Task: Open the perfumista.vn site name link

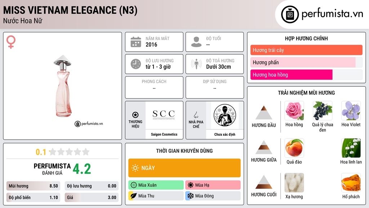Action: [332, 14]
